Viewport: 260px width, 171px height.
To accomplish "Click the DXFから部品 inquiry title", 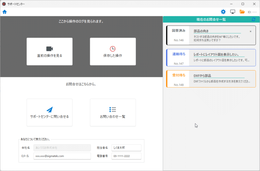I will pos(202,76).
